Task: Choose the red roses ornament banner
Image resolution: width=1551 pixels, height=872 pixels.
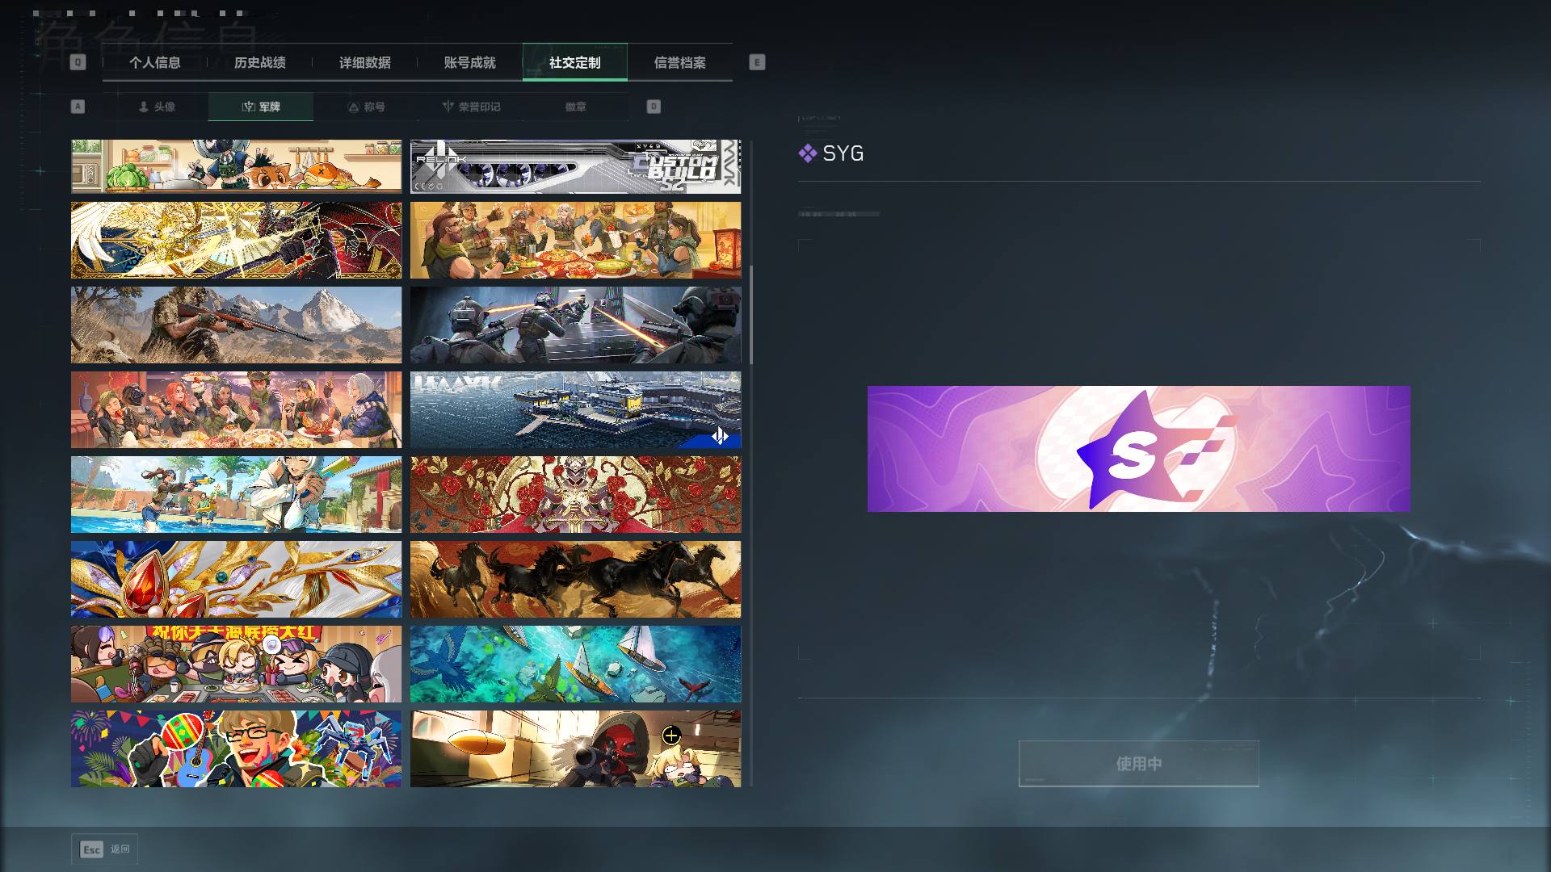Action: tap(575, 494)
